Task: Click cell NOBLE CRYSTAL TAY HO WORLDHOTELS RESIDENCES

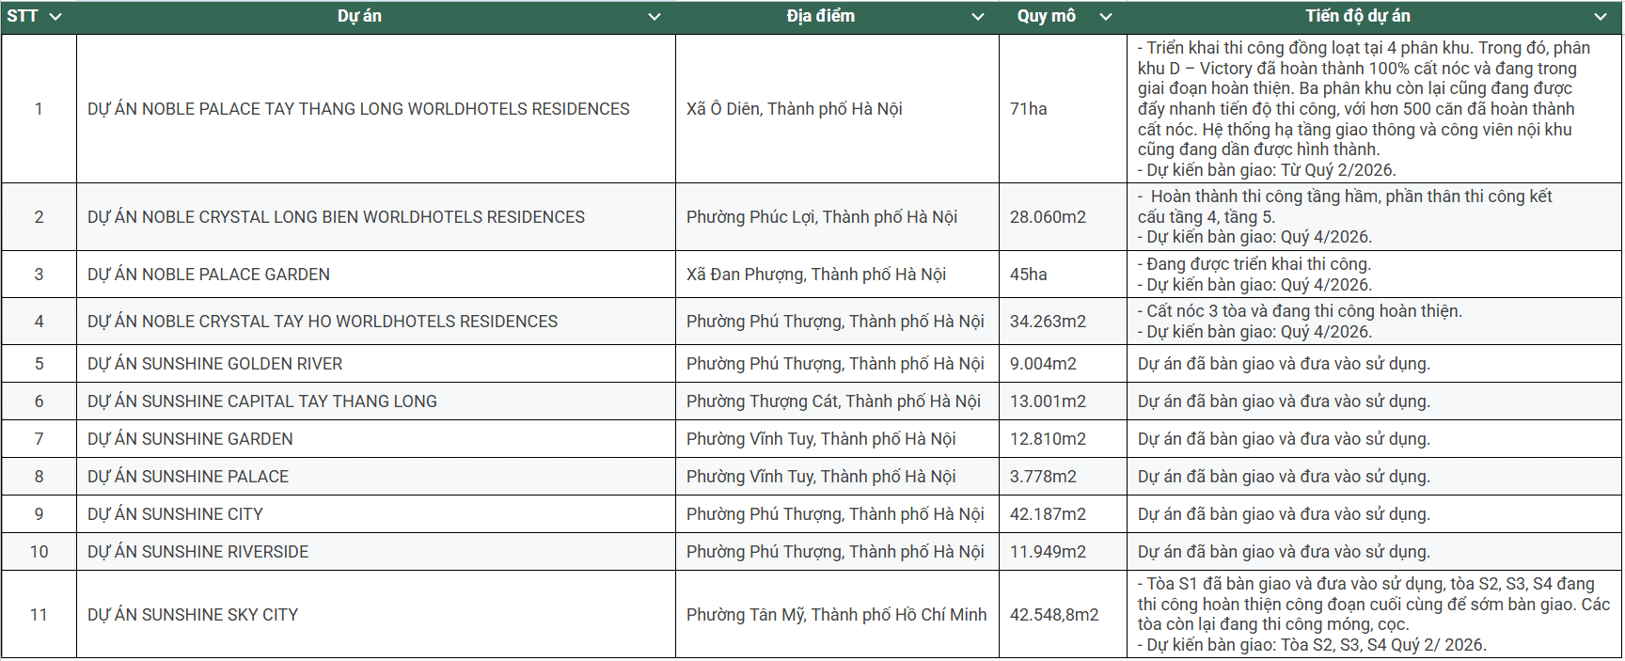Action: coord(376,322)
